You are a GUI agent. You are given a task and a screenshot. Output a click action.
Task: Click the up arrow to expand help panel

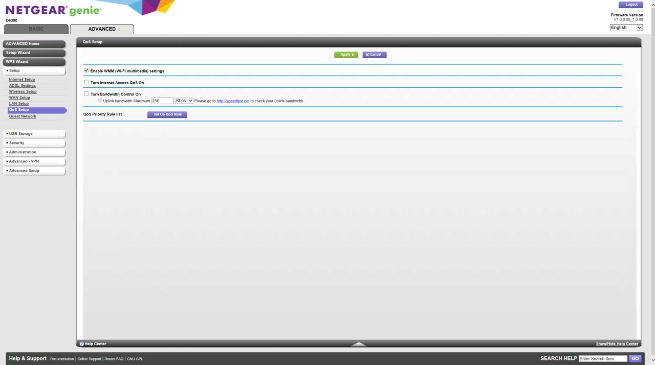click(359, 344)
